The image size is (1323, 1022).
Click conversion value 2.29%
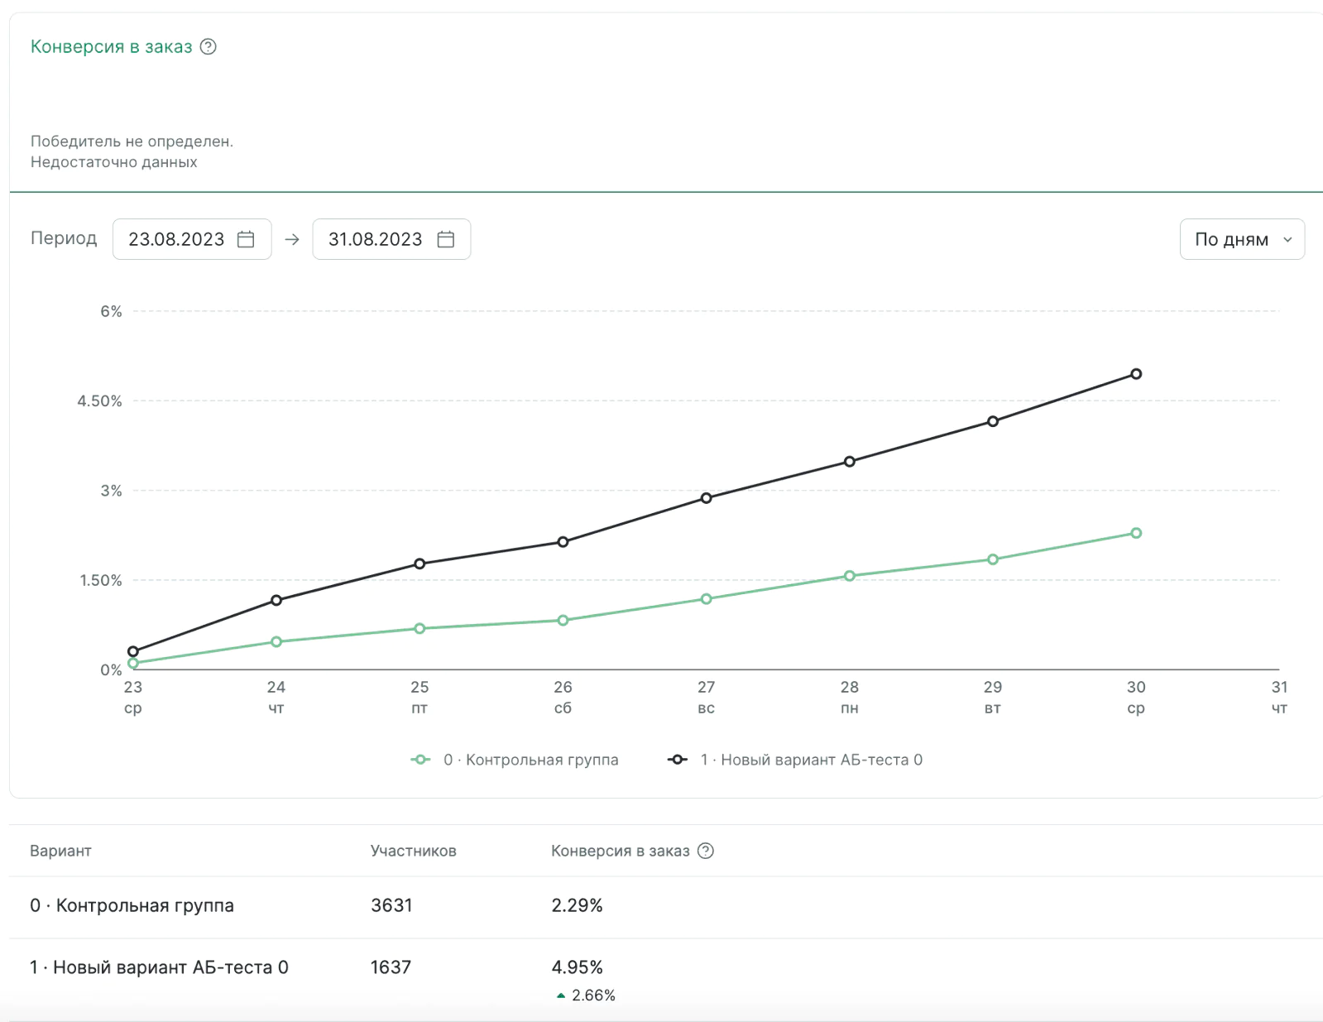pyautogui.click(x=577, y=905)
